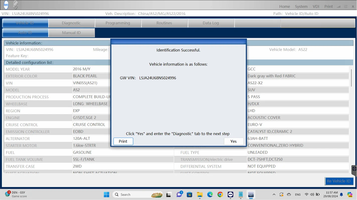Switch to TeamViewer in the taskbar
Viewport: 357px width, 200px height.
point(231,194)
